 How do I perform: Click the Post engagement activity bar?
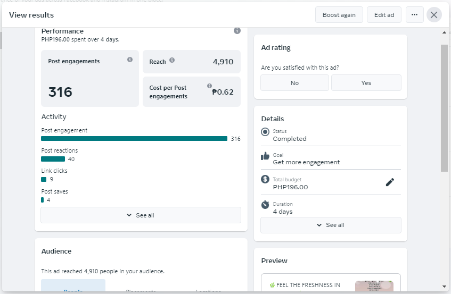134,139
